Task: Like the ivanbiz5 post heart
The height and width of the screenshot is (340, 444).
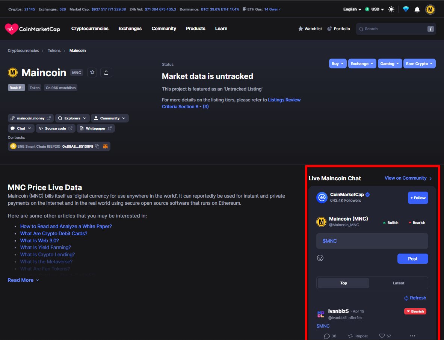Action: tap(382, 336)
